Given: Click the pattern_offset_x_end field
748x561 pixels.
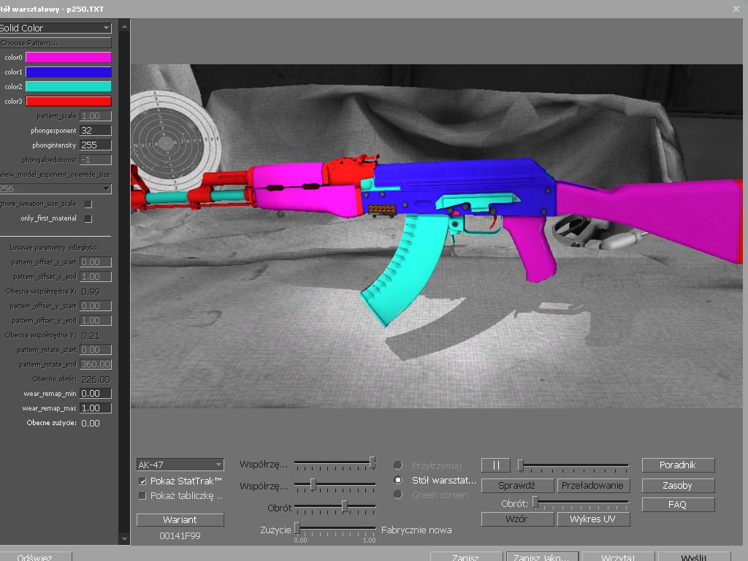Looking at the screenshot, I should tap(96, 277).
